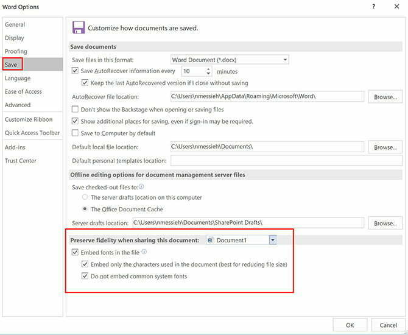This screenshot has width=408, height=335.
Task: Confirm with the OK button
Action: pos(350,325)
